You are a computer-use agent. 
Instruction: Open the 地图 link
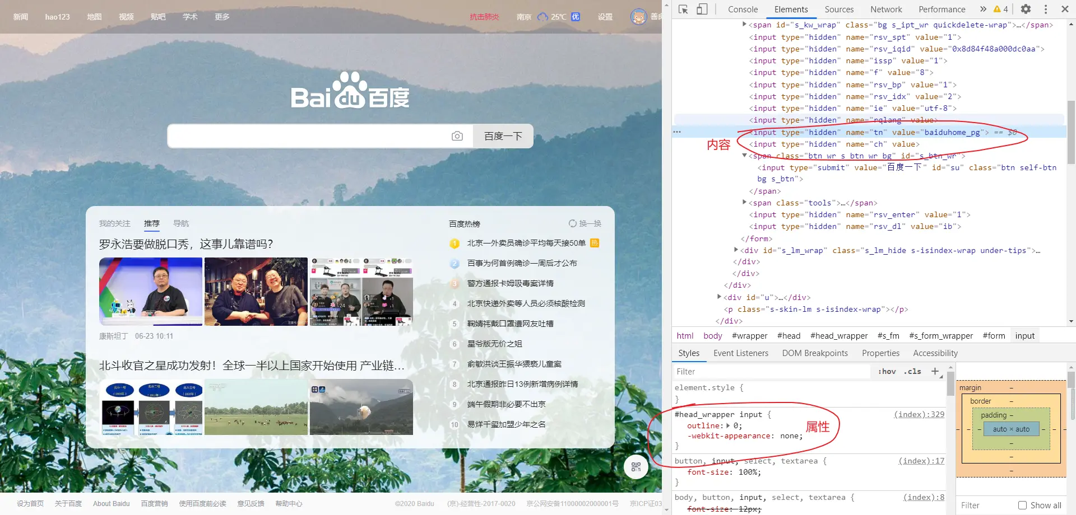94,17
